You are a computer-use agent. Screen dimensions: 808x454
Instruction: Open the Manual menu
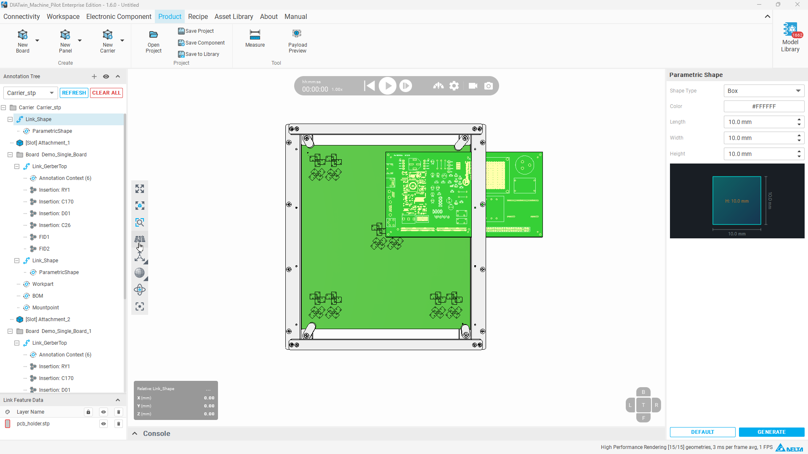pyautogui.click(x=296, y=16)
